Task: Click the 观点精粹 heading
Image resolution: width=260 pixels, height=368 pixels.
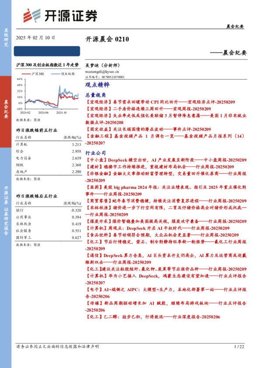Action: pos(97,85)
